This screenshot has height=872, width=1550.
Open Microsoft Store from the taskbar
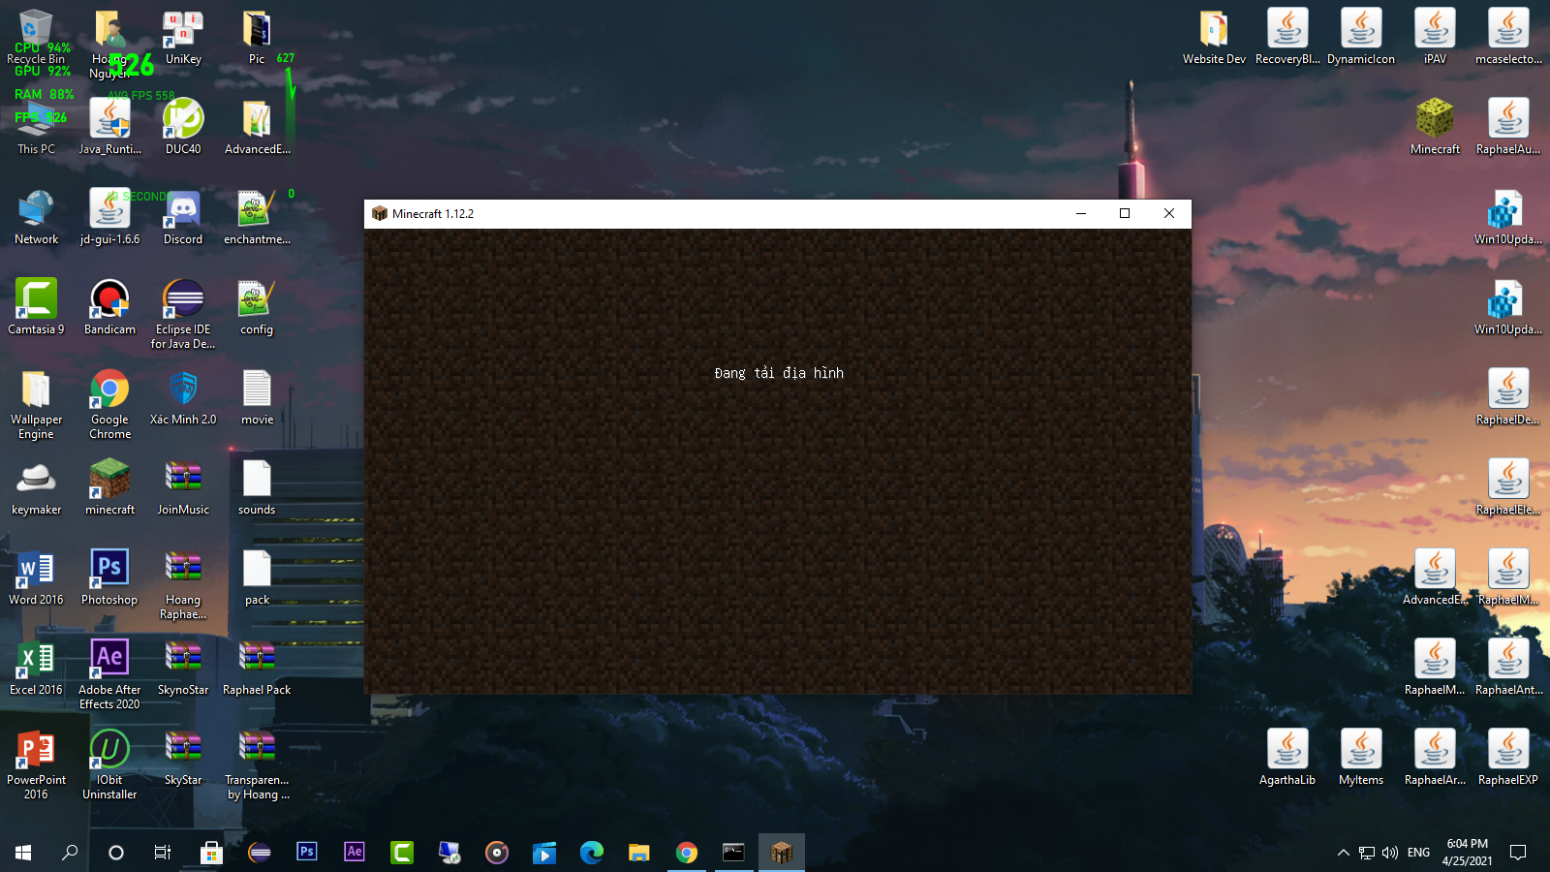[211, 853]
